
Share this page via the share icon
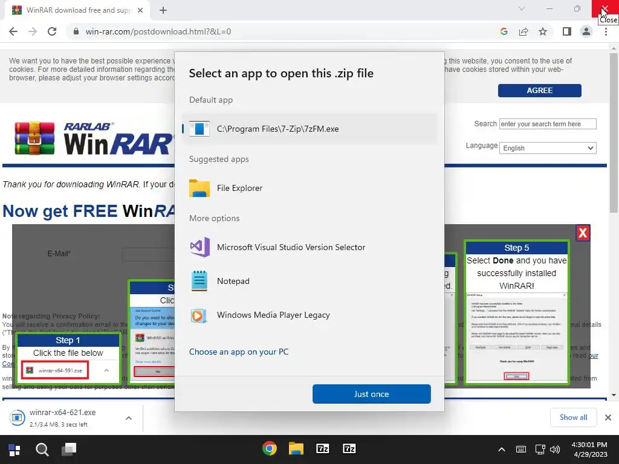click(x=523, y=31)
